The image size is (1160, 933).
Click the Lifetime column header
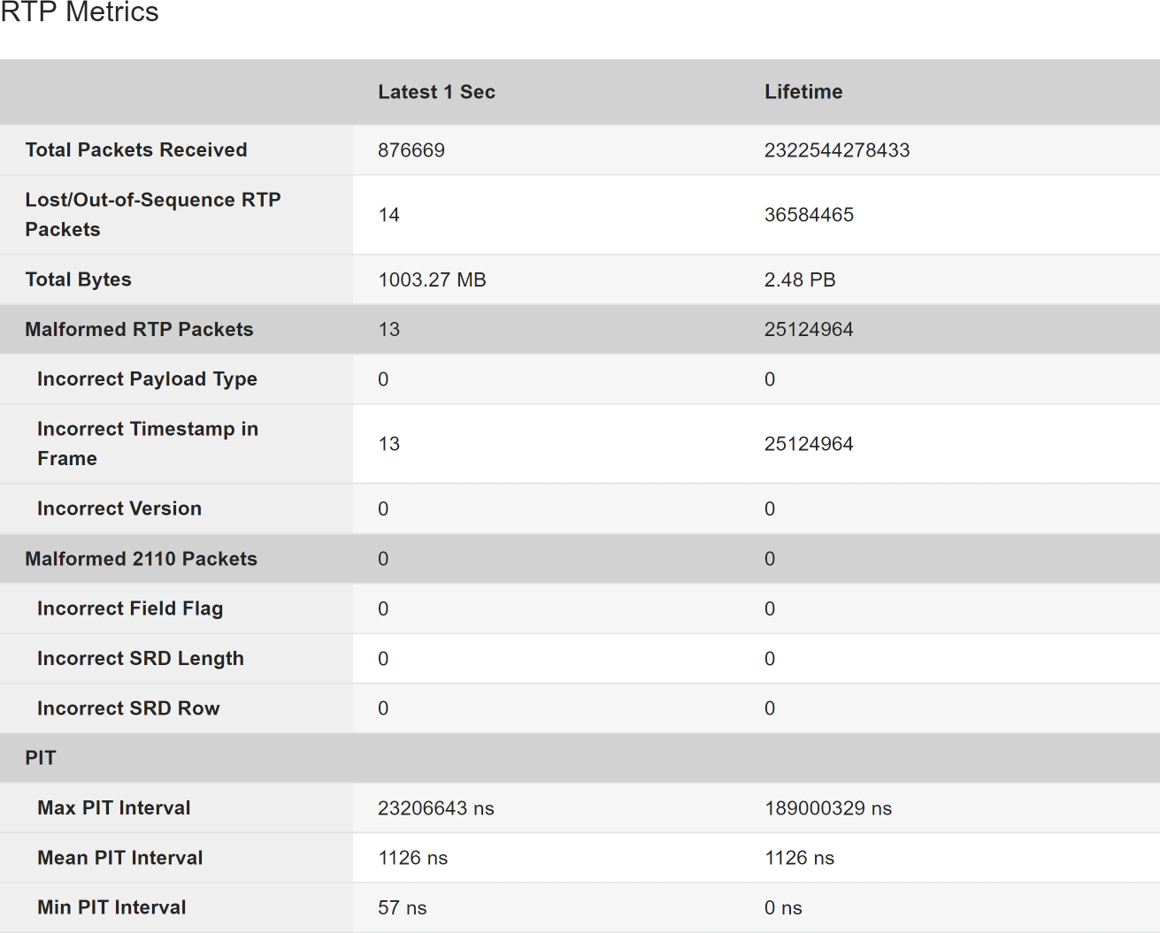[x=803, y=92]
